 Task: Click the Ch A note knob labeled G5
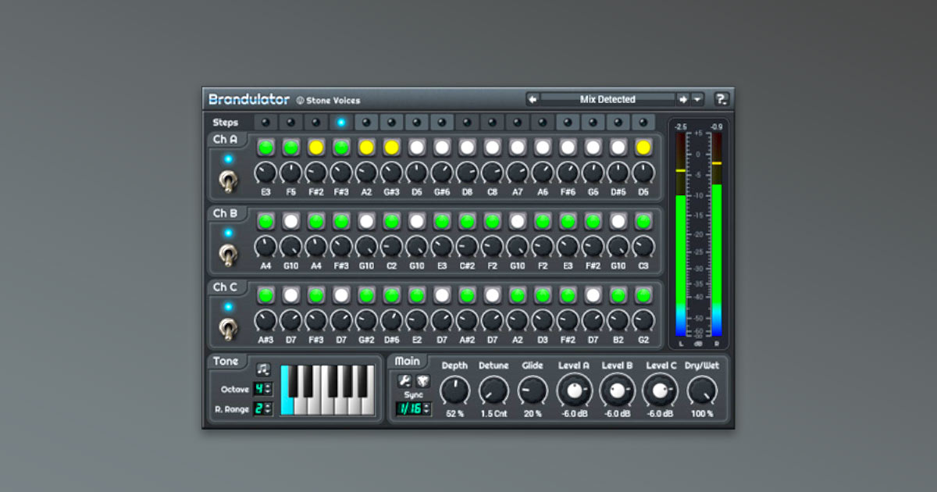coord(593,173)
